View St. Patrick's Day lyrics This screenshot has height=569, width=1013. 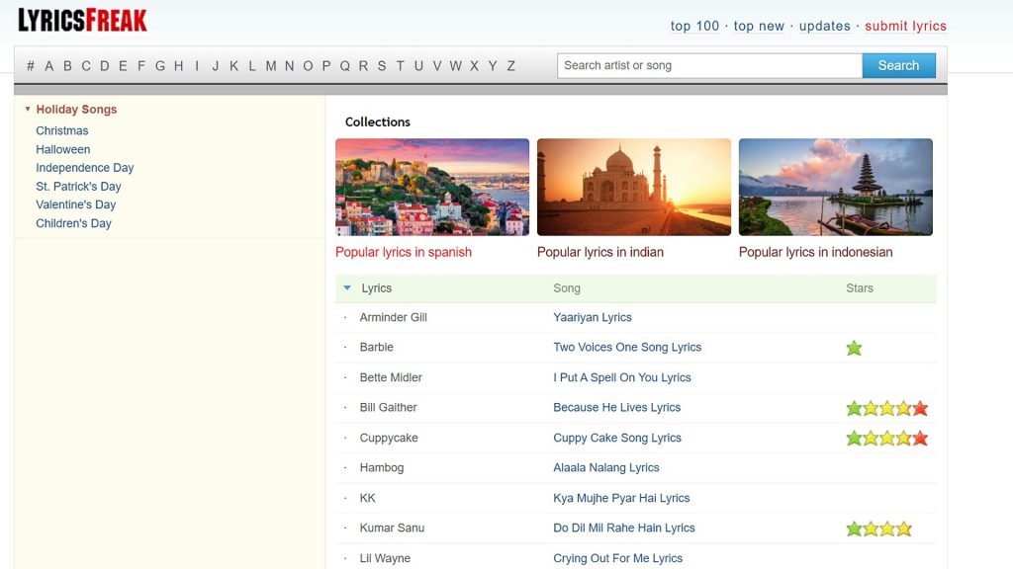[x=78, y=186]
